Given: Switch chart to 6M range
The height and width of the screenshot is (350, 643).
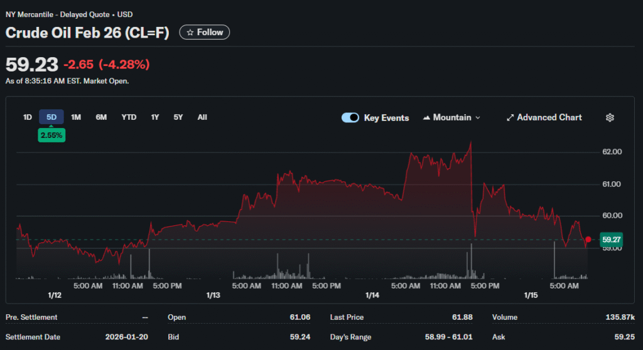Looking at the screenshot, I should click(101, 117).
